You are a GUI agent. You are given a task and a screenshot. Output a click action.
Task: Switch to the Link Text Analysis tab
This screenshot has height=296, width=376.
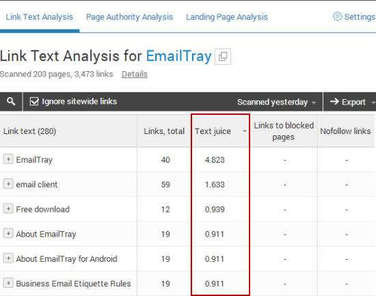[40, 17]
